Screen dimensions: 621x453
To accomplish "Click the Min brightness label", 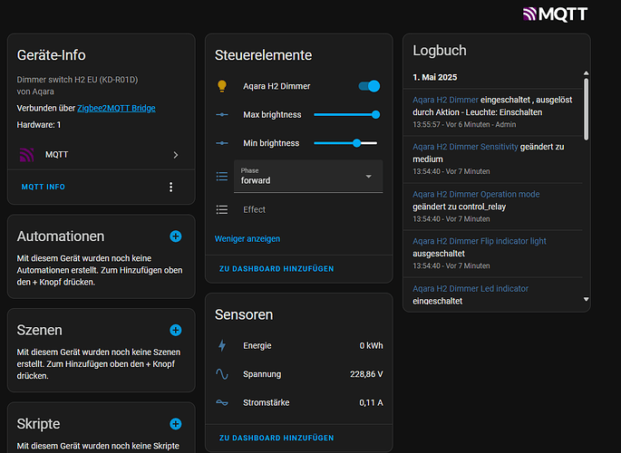I will pos(271,143).
